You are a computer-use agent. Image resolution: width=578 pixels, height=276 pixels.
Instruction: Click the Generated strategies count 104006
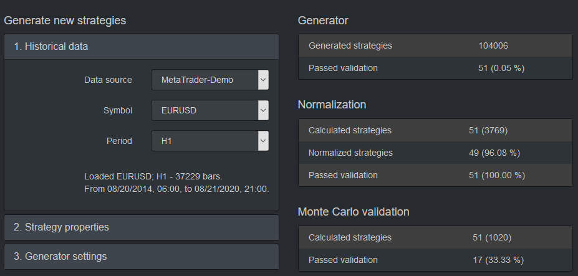493,45
